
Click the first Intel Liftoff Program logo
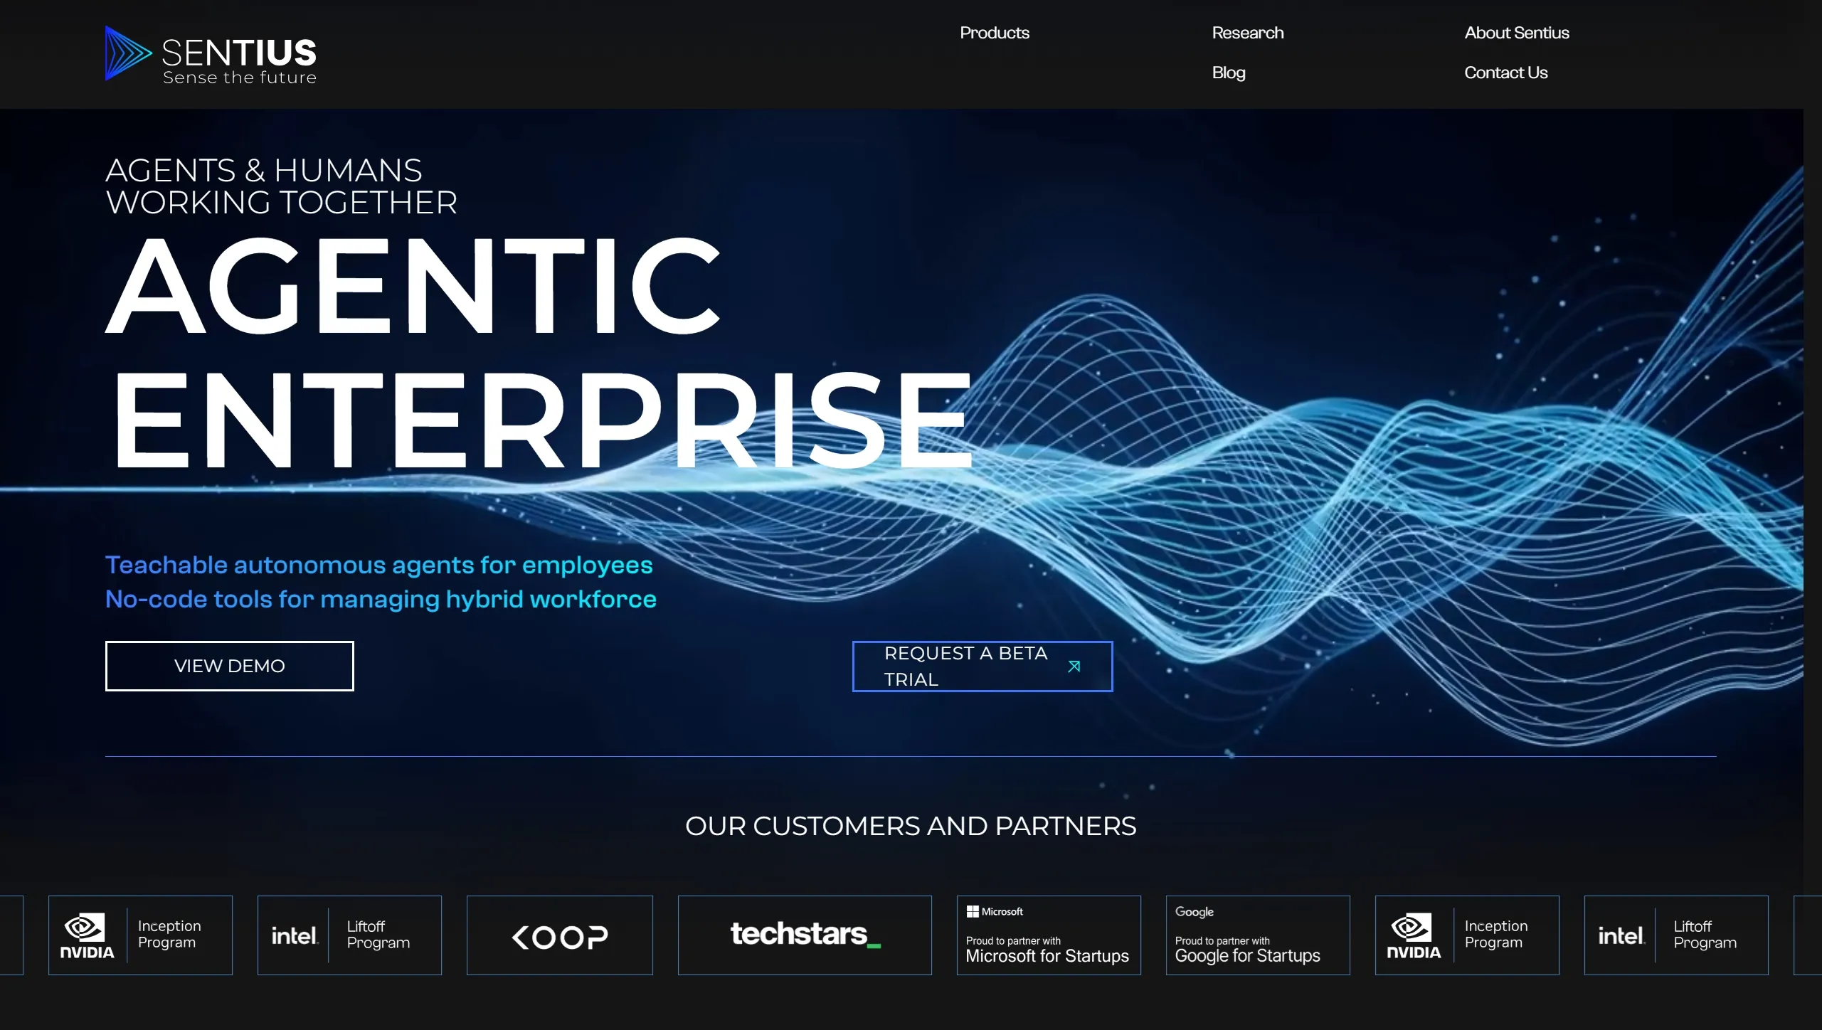tap(349, 935)
